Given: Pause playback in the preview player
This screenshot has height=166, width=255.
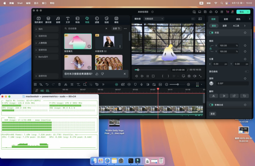Looking at the screenshot, I should coord(148,76).
